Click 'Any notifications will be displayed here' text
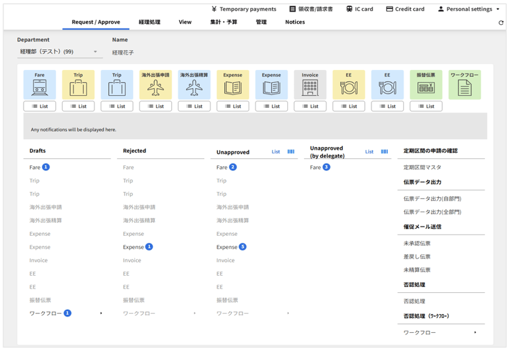This screenshot has height=351, width=509. click(74, 129)
